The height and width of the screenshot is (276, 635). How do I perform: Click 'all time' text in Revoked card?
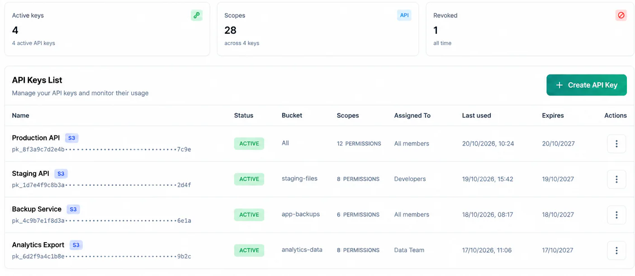tap(442, 43)
